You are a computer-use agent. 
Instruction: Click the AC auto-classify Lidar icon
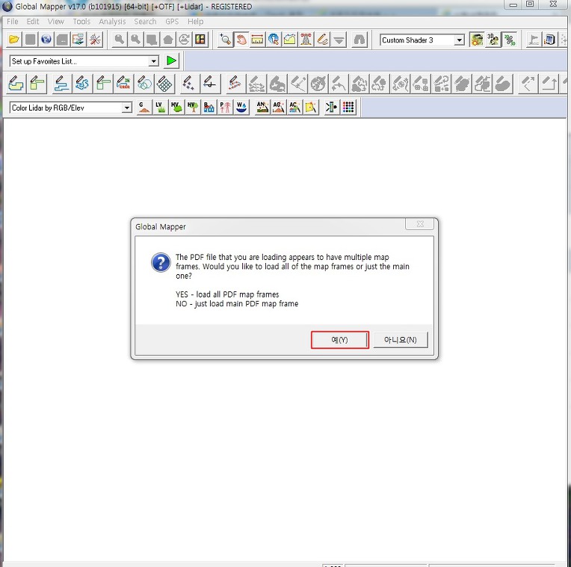click(x=294, y=108)
